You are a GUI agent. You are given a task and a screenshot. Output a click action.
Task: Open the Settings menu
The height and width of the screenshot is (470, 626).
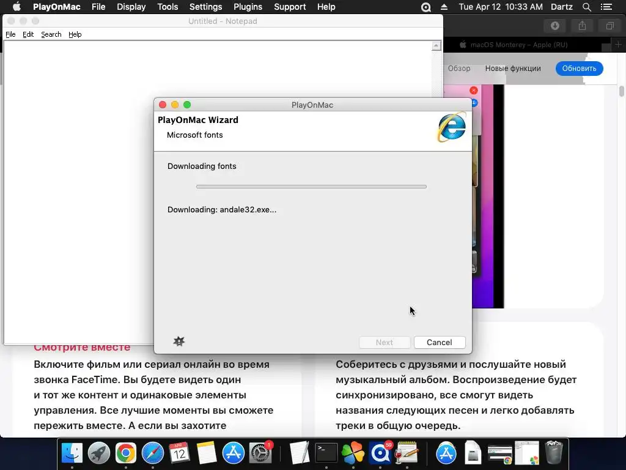[x=205, y=7]
